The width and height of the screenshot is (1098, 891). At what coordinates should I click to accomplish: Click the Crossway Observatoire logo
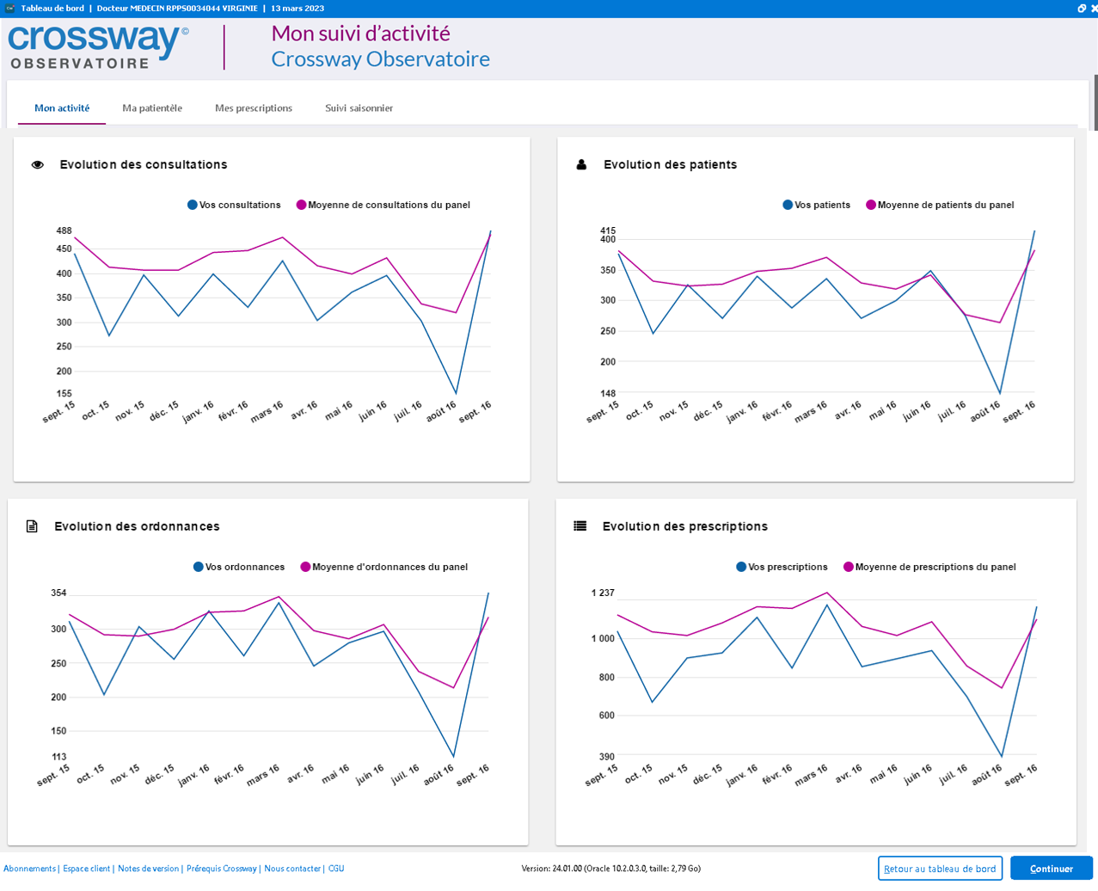click(98, 48)
